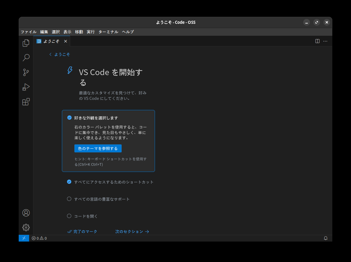Click the 色のテーマを参照する button
The image size is (351, 262).
coord(98,148)
